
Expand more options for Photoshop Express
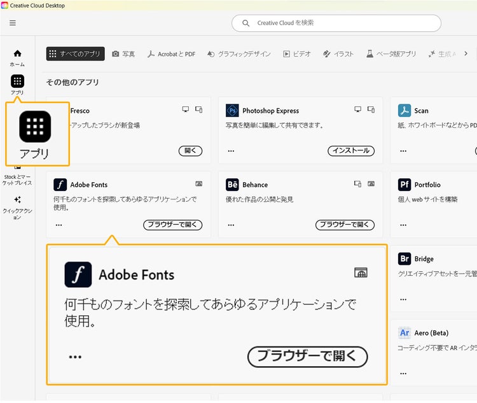coord(231,151)
